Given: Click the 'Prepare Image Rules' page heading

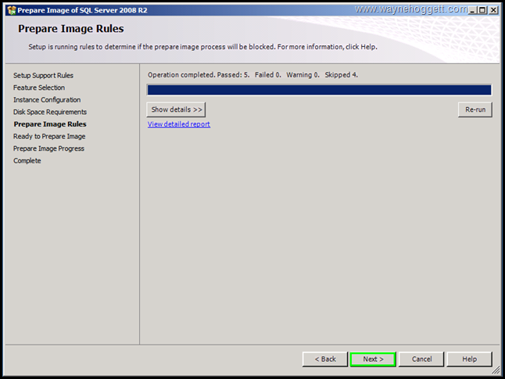Looking at the screenshot, I should [x=71, y=29].
